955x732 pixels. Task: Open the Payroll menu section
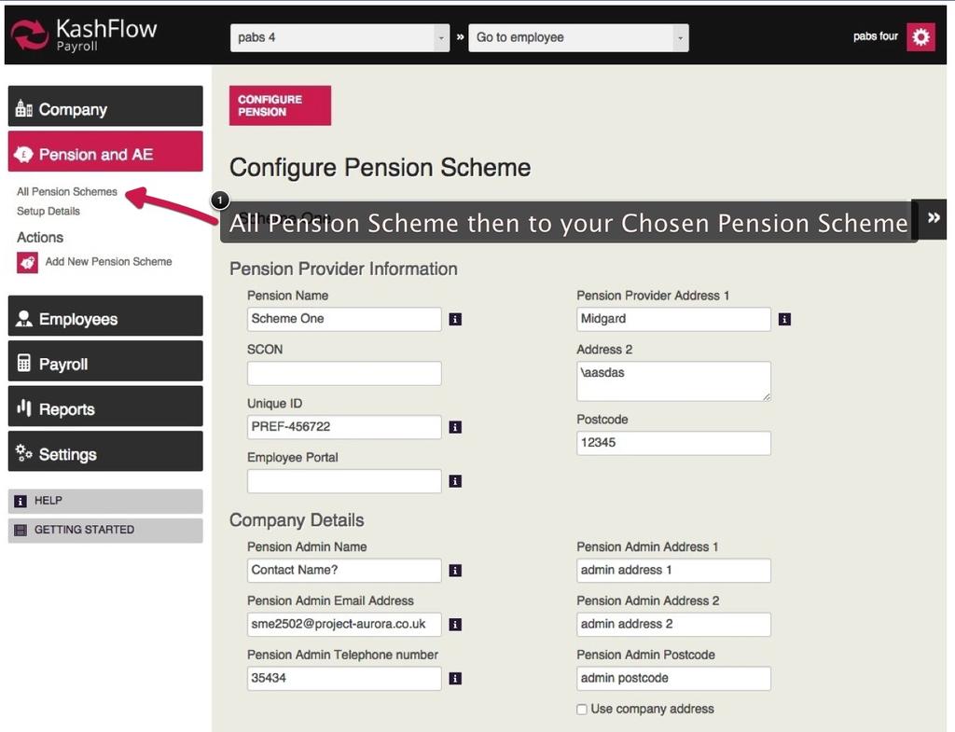point(105,364)
